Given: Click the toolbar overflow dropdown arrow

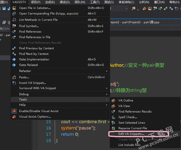Looking at the screenshot, I should [x=138, y=10].
